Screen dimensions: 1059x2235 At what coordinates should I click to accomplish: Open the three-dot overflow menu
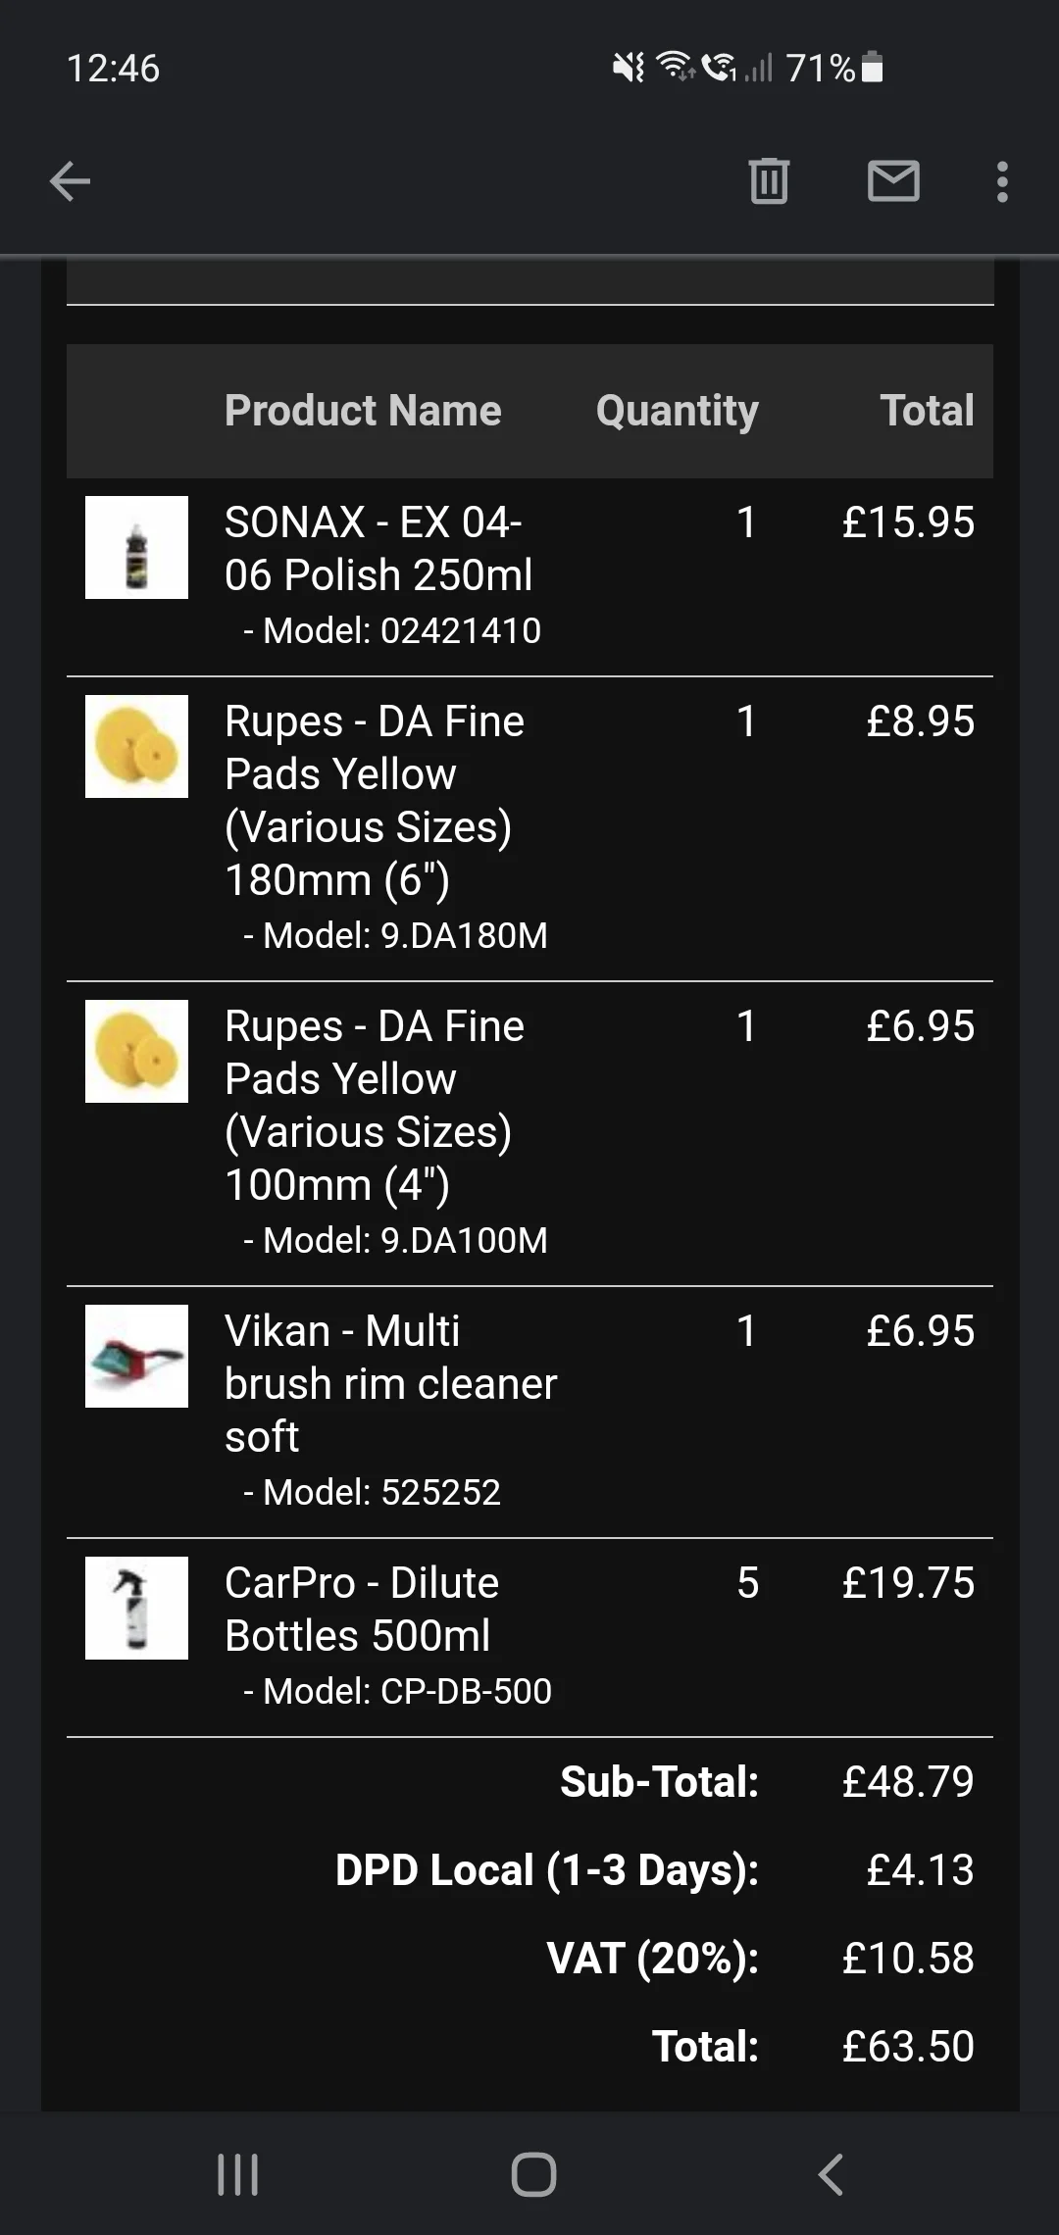(x=1002, y=181)
